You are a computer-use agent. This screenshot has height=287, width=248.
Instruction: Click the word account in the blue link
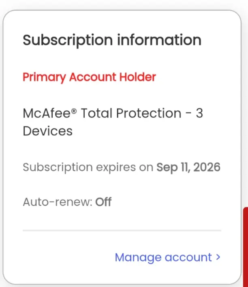click(188, 257)
